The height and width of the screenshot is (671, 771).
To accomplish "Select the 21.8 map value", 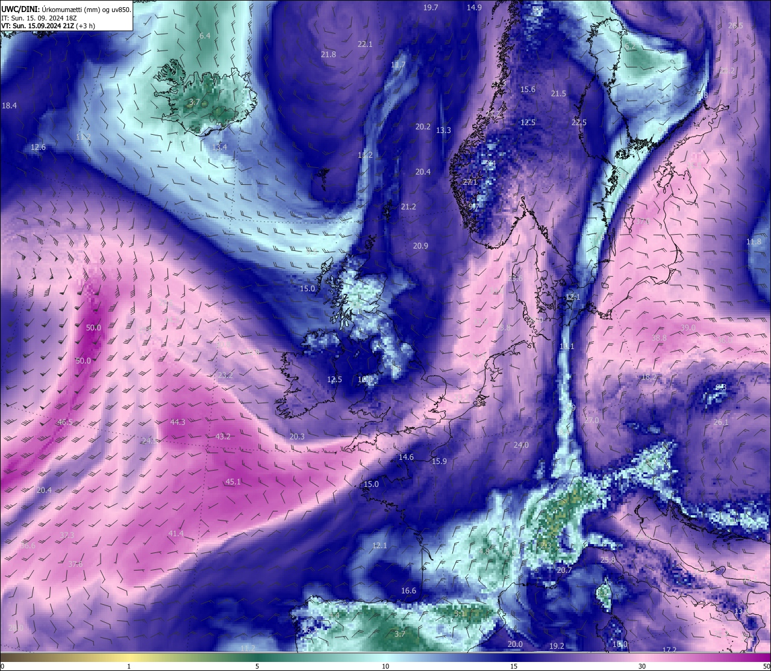I will pos(328,54).
